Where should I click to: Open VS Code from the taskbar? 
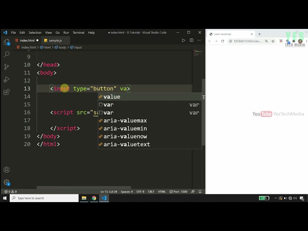[x=104, y=198]
